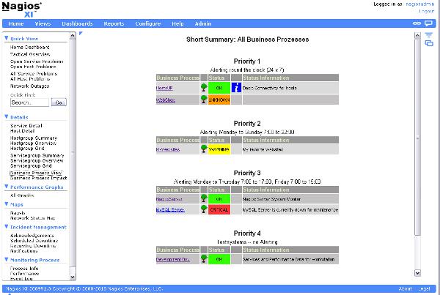The height and width of the screenshot is (295, 440).
Task: Open the nagiosadmin user link
Action: (420, 4)
